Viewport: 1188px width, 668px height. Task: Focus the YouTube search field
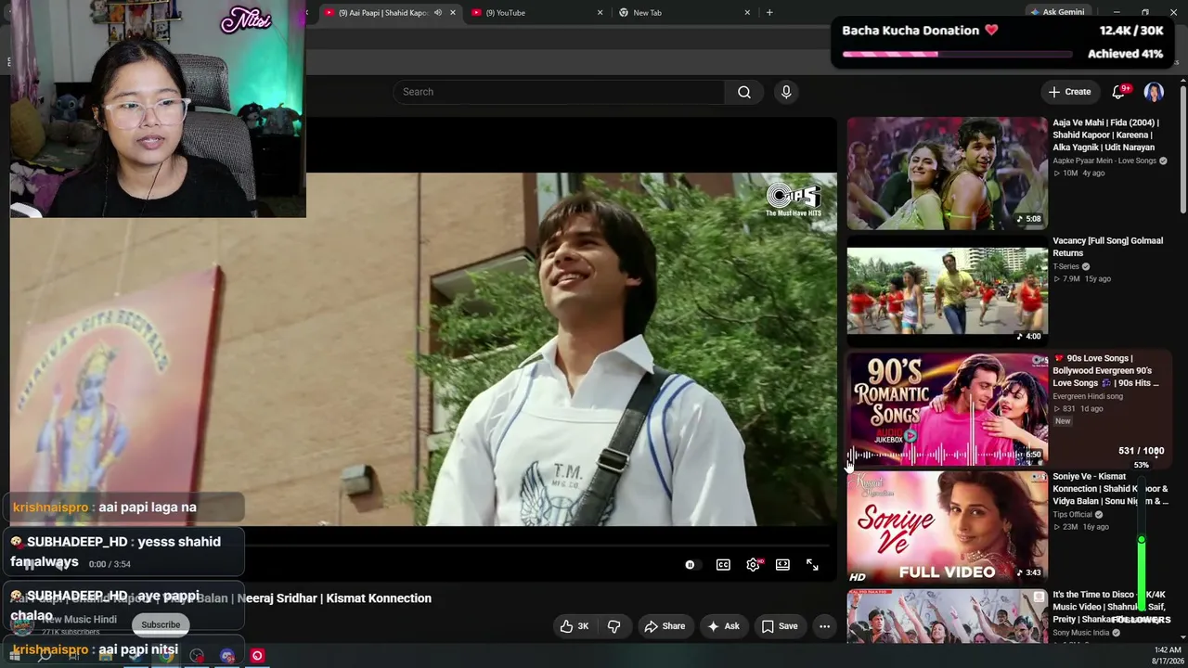(x=559, y=92)
